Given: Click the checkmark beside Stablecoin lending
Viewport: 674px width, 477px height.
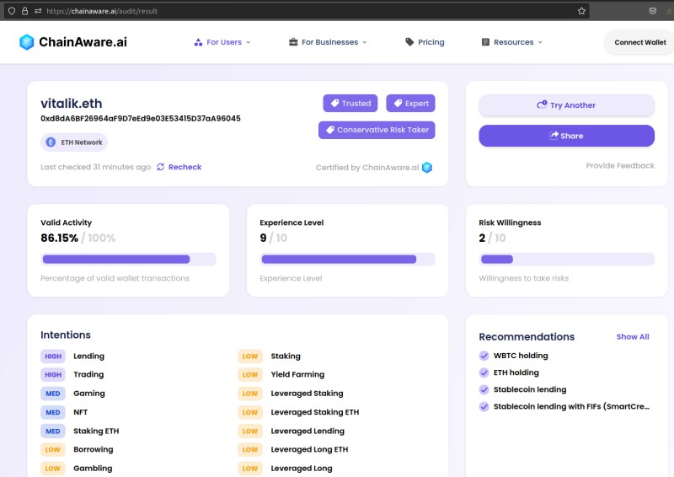Looking at the screenshot, I should coord(484,389).
